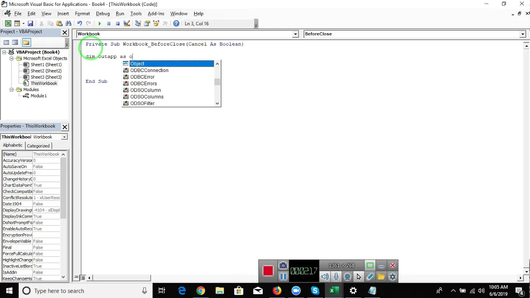Viewport: 530px width, 298px height.
Task: Open the recorder's pencil drawing tool
Action: [370, 276]
